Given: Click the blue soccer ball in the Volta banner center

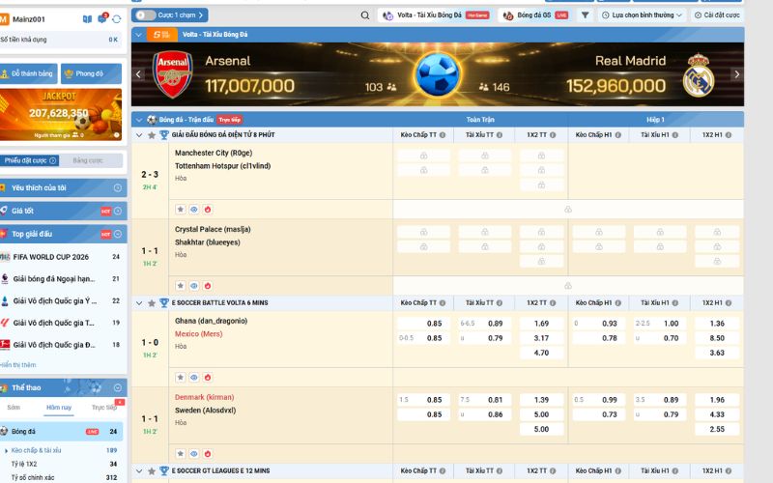Looking at the screenshot, I should (438, 74).
